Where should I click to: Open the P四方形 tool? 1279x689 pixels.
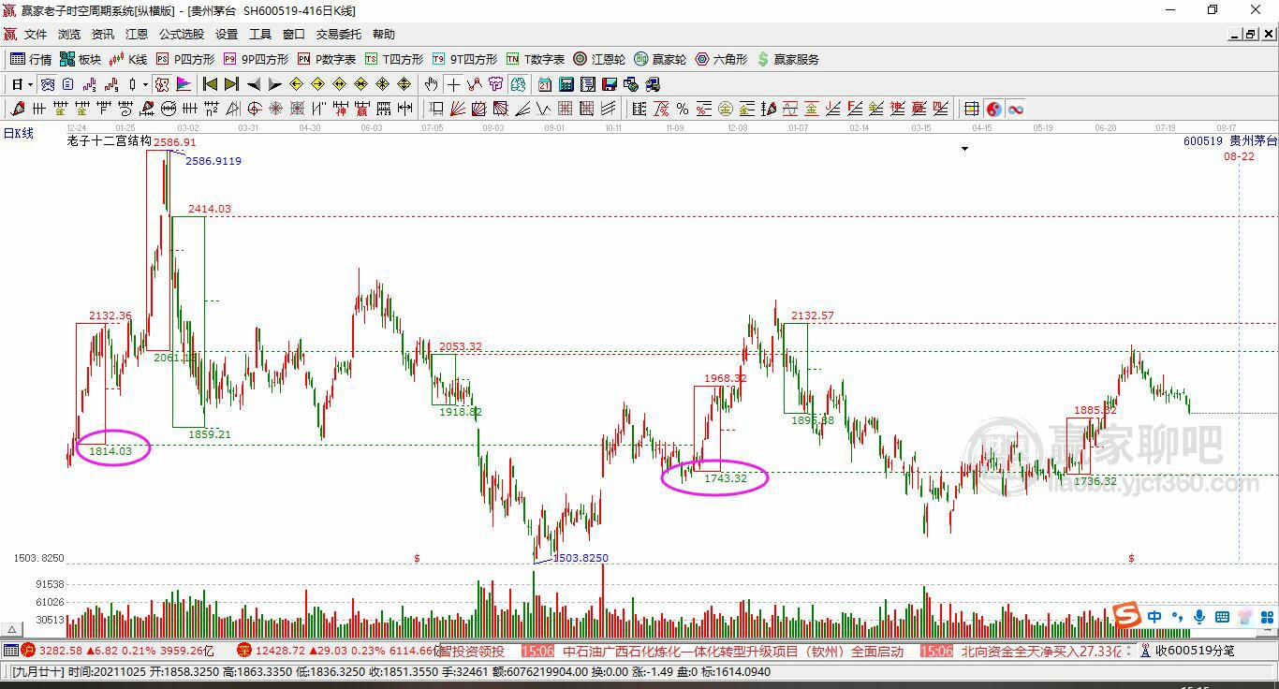[184, 59]
